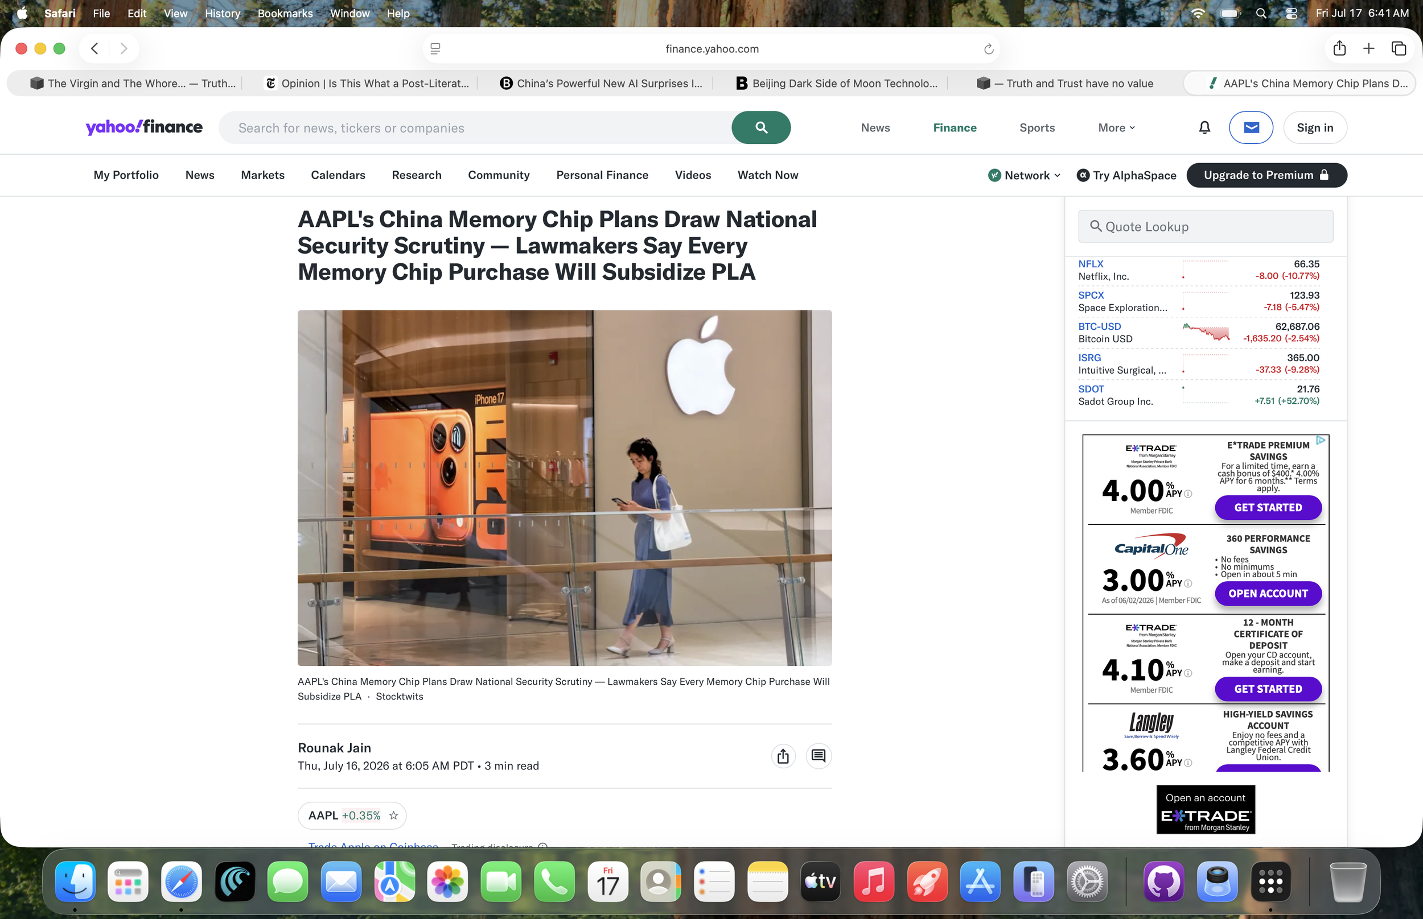Screen dimensions: 1423x919
Task: Open the Calendars nav item
Action: [338, 175]
